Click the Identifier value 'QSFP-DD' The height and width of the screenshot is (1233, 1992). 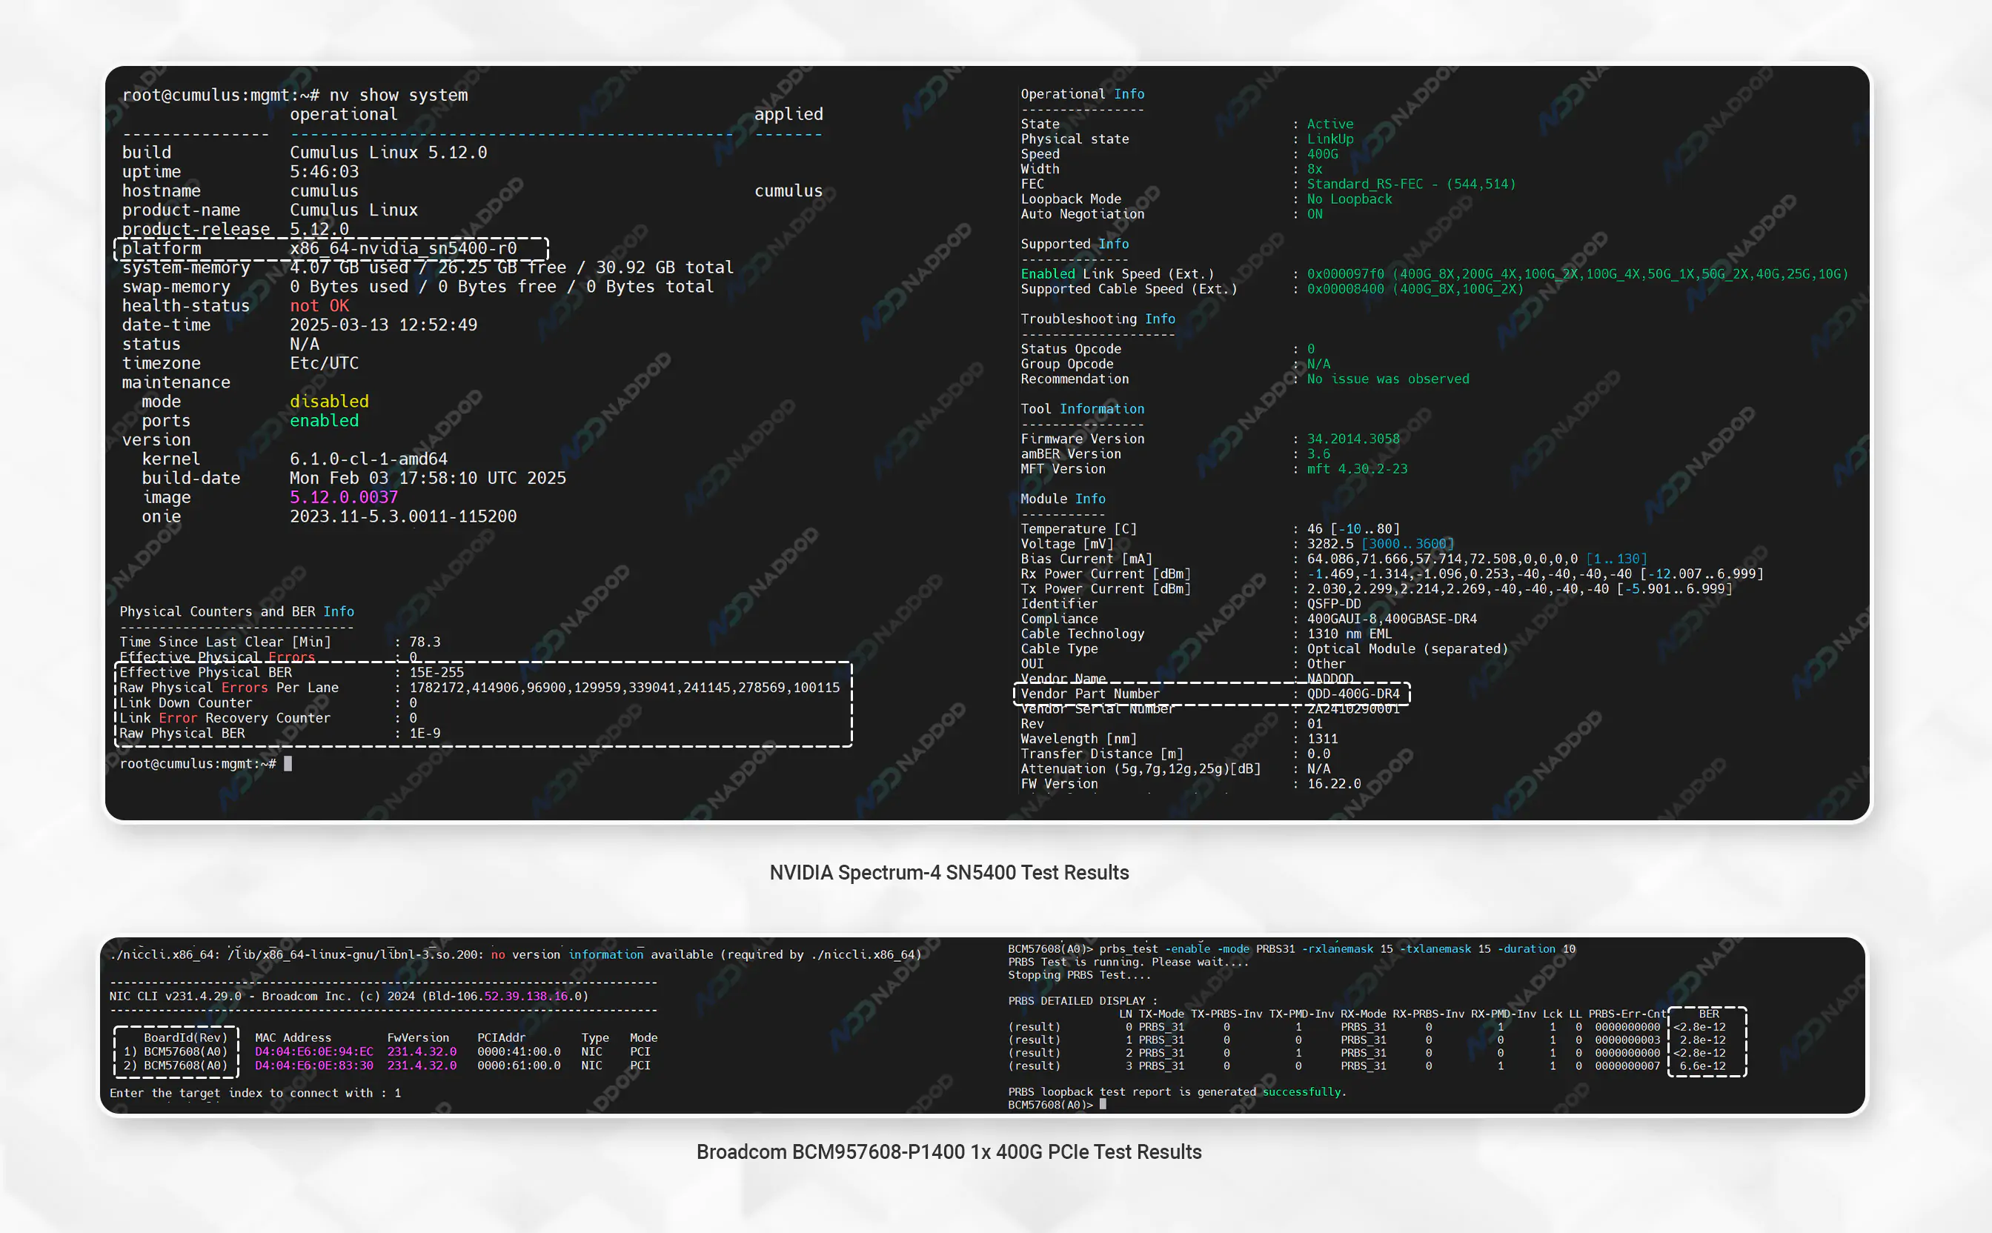coord(1334,604)
